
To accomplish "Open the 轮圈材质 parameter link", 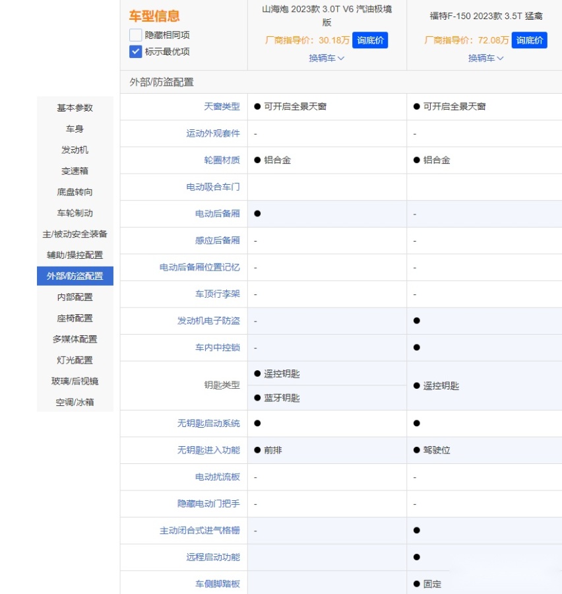I will 222,160.
